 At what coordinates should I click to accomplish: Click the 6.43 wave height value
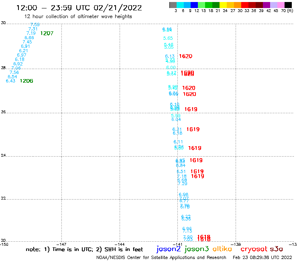coord(10,81)
